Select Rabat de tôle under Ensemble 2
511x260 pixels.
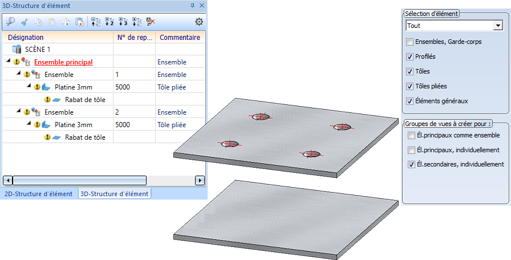tap(85, 137)
